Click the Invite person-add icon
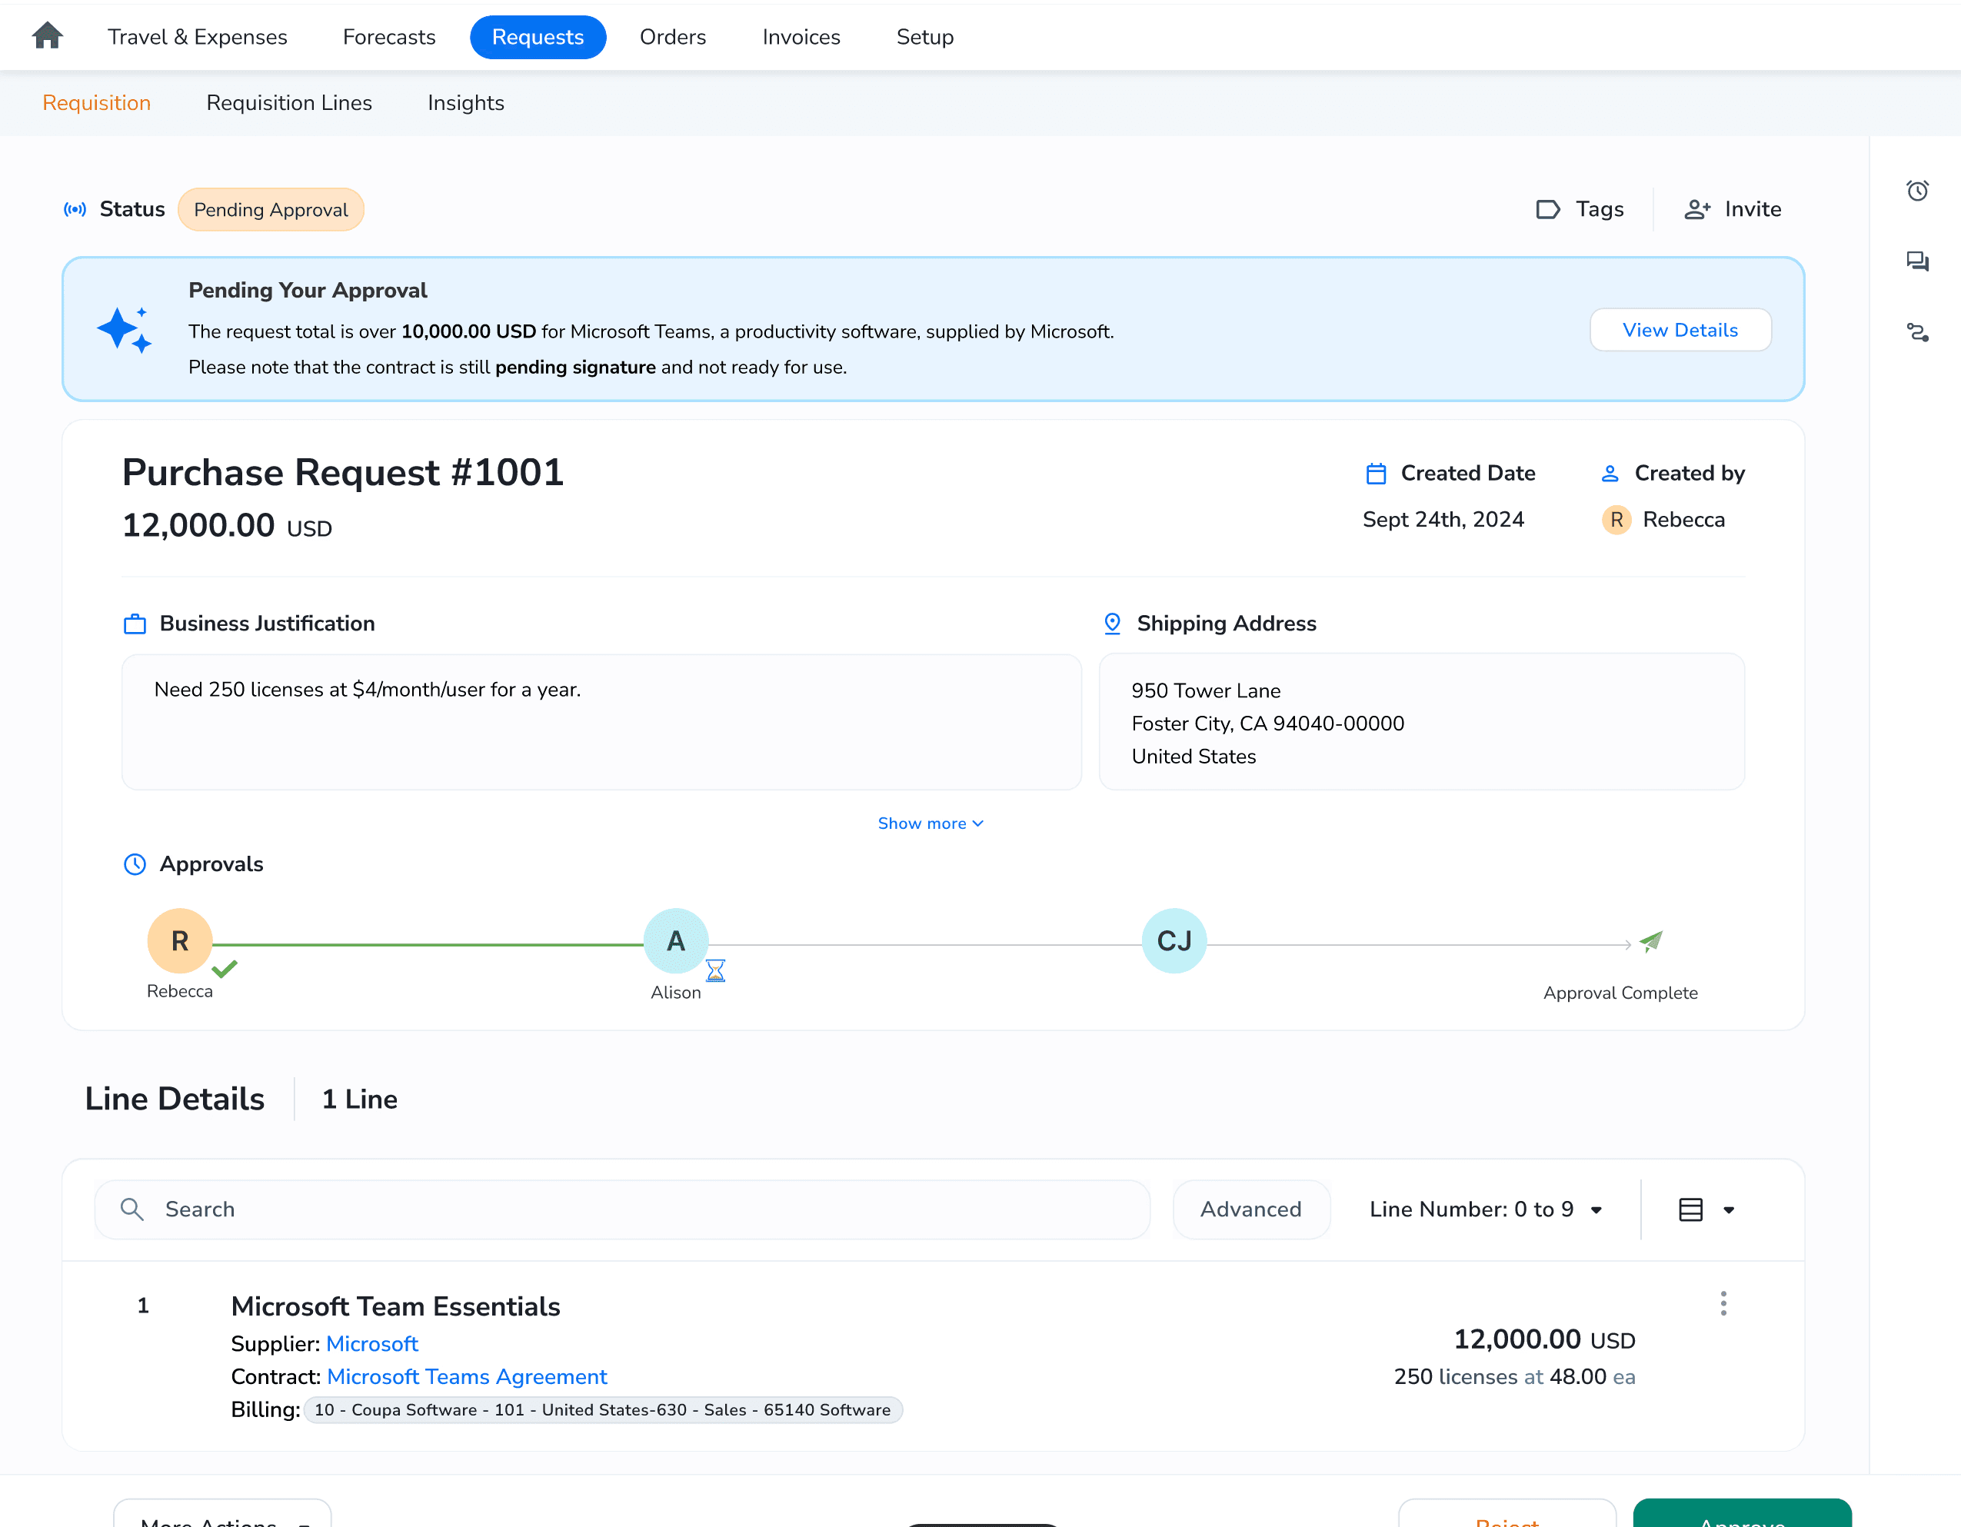This screenshot has width=1961, height=1527. tap(1697, 209)
